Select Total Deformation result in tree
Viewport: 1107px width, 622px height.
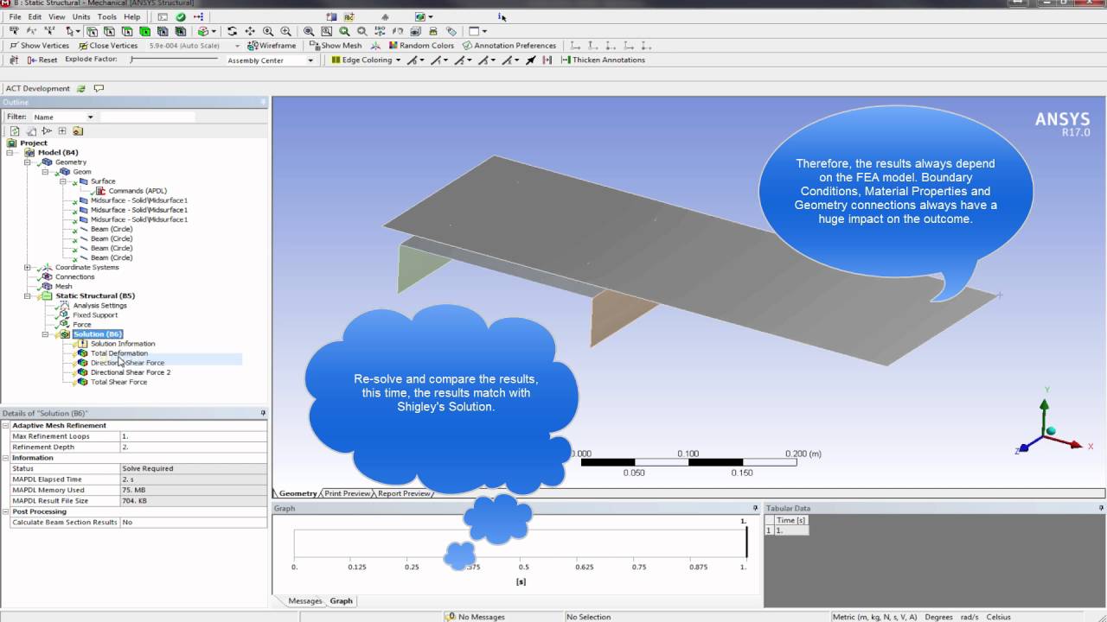click(119, 353)
